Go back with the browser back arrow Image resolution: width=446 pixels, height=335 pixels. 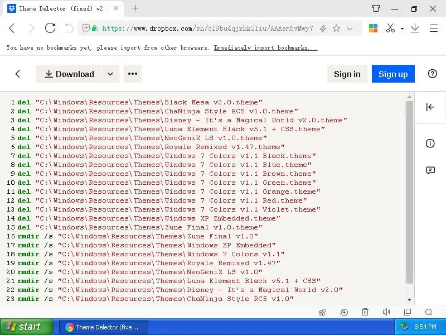point(12,28)
